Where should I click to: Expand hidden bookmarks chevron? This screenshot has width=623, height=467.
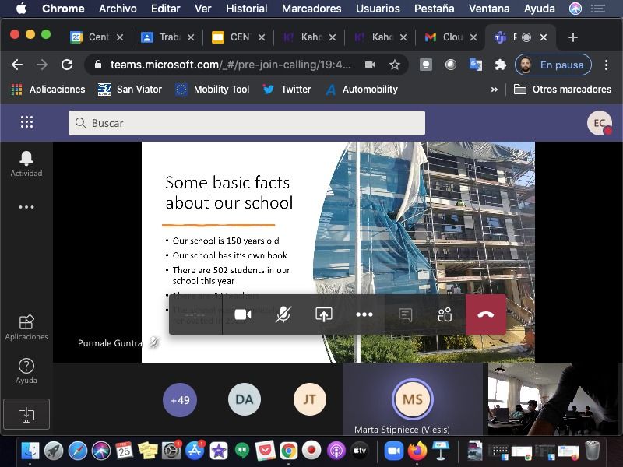[x=495, y=90]
